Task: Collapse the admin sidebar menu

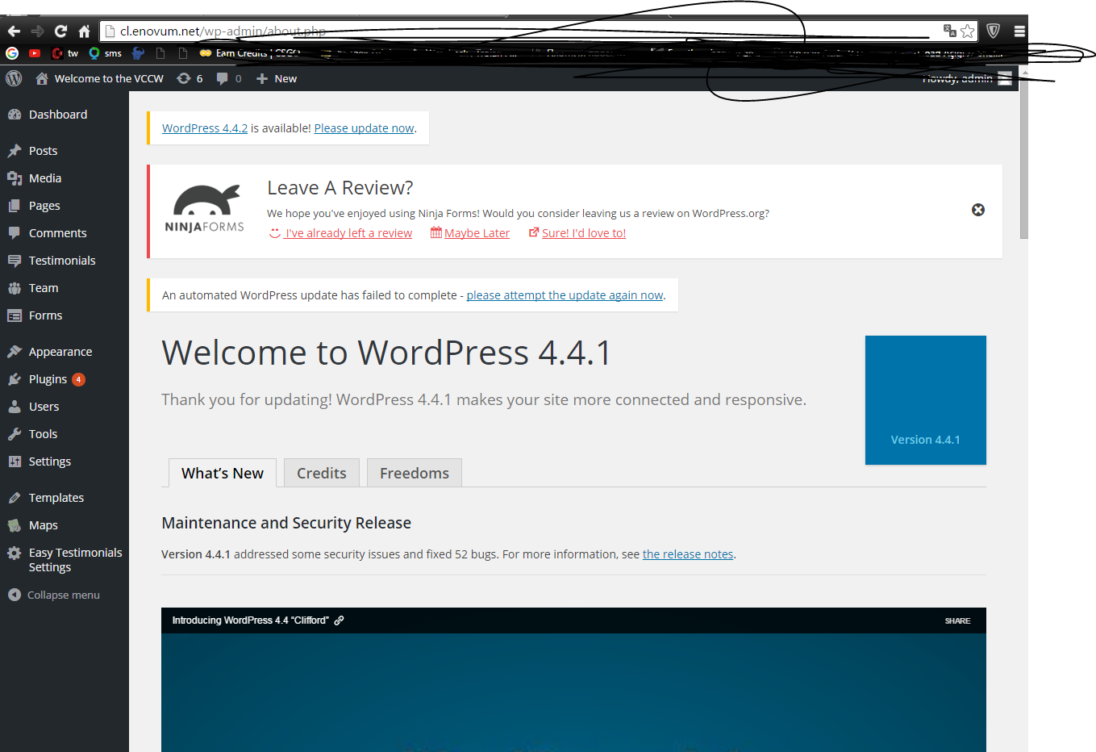Action: pyautogui.click(x=65, y=595)
